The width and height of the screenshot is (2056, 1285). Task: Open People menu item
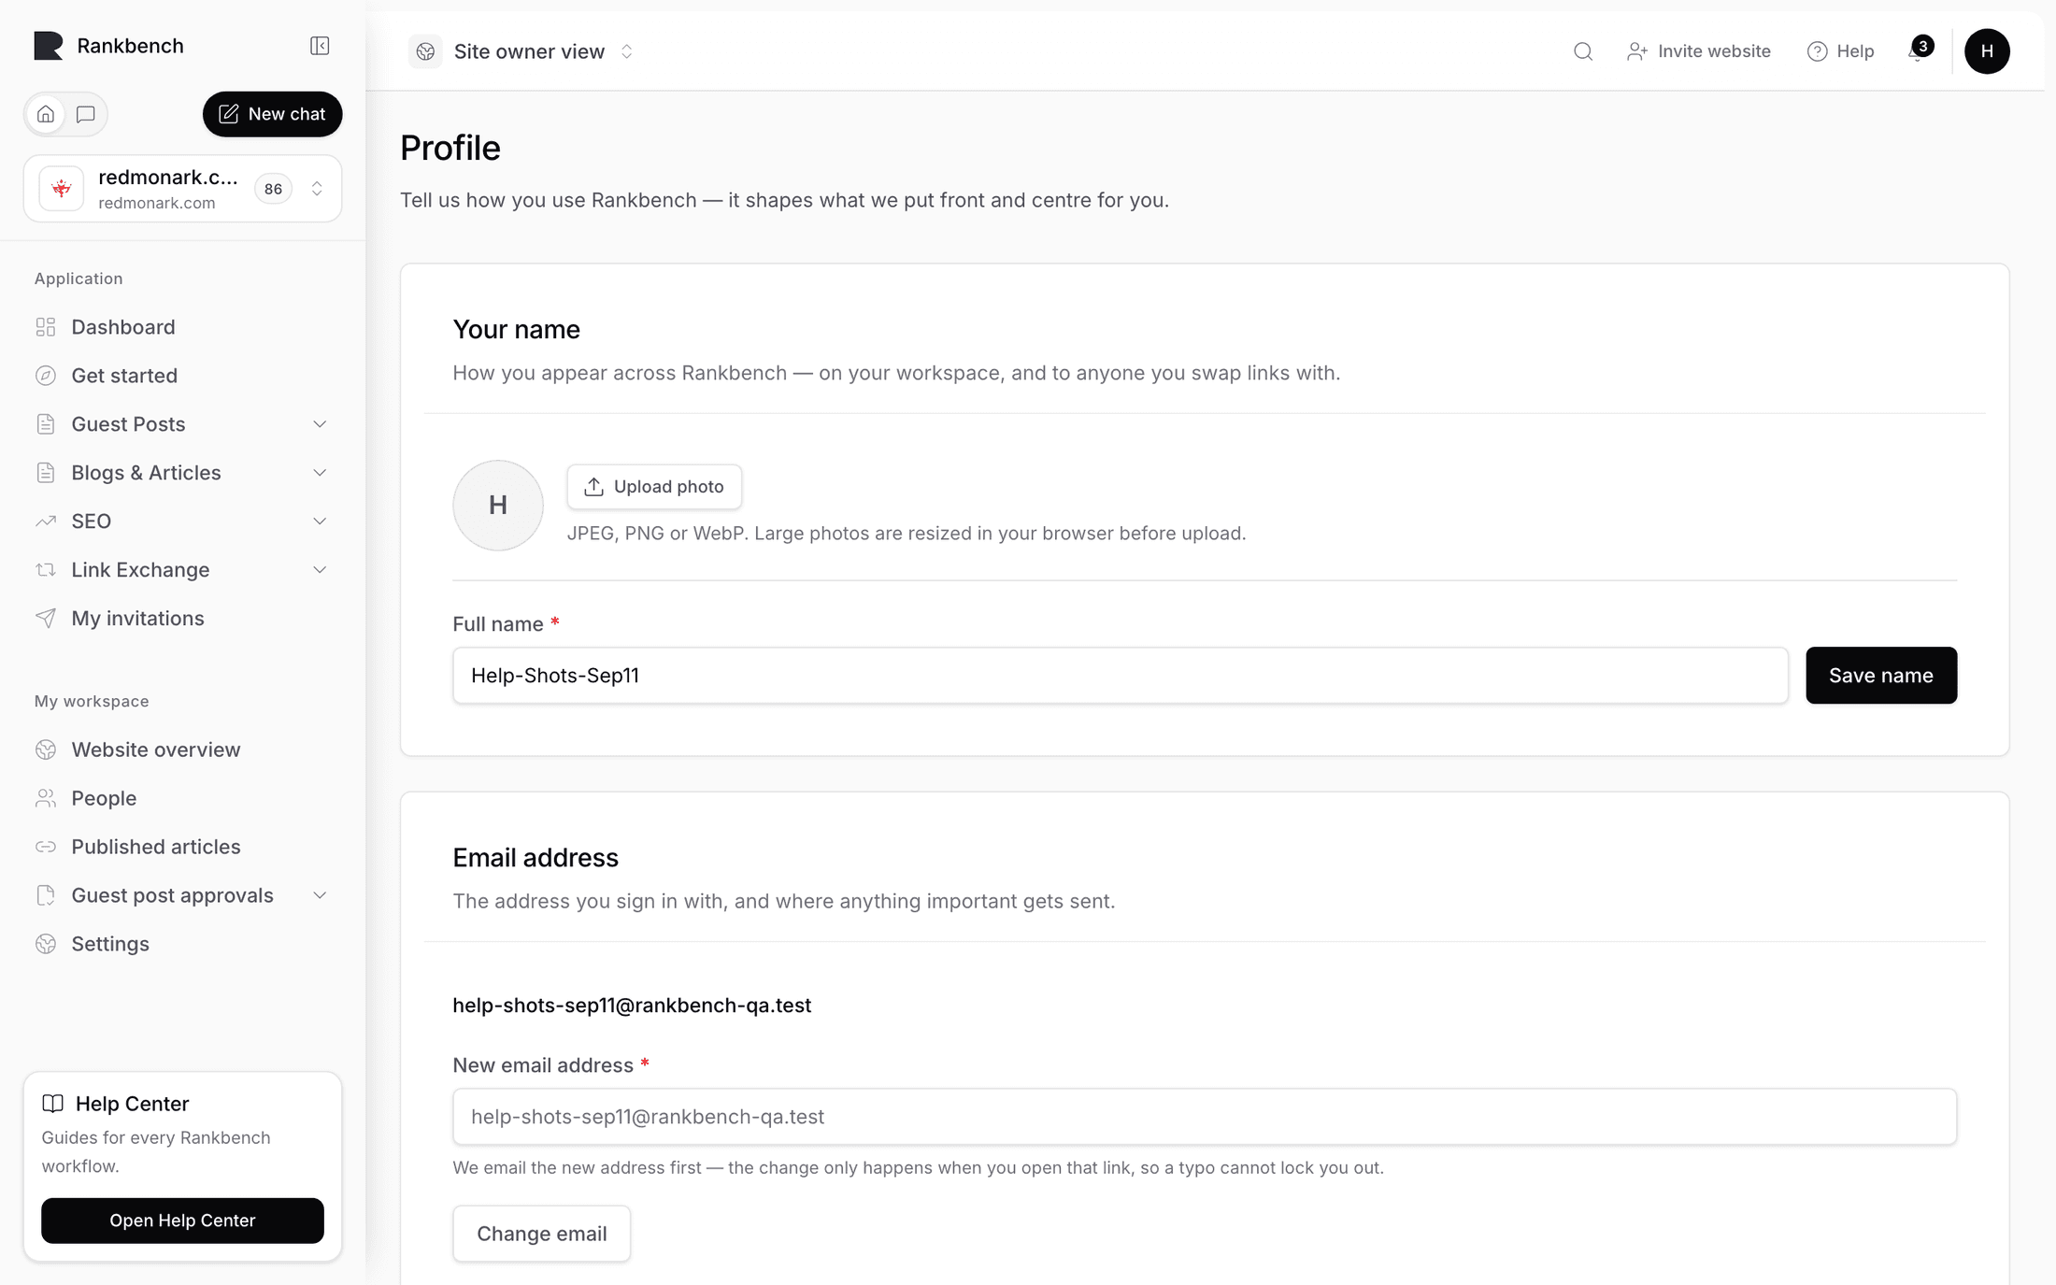pyautogui.click(x=183, y=798)
